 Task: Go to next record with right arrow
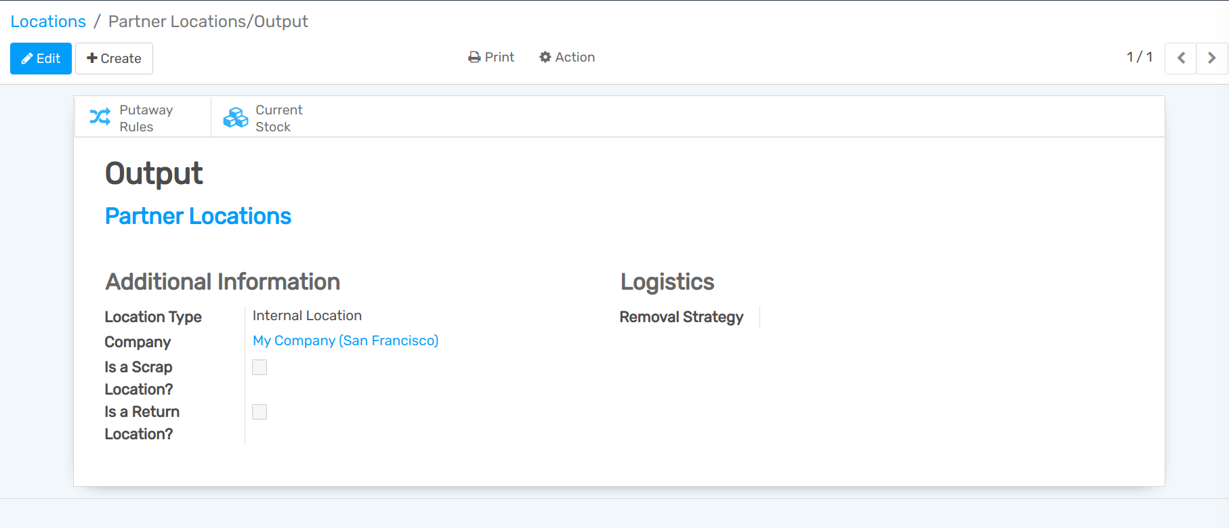pyautogui.click(x=1211, y=58)
